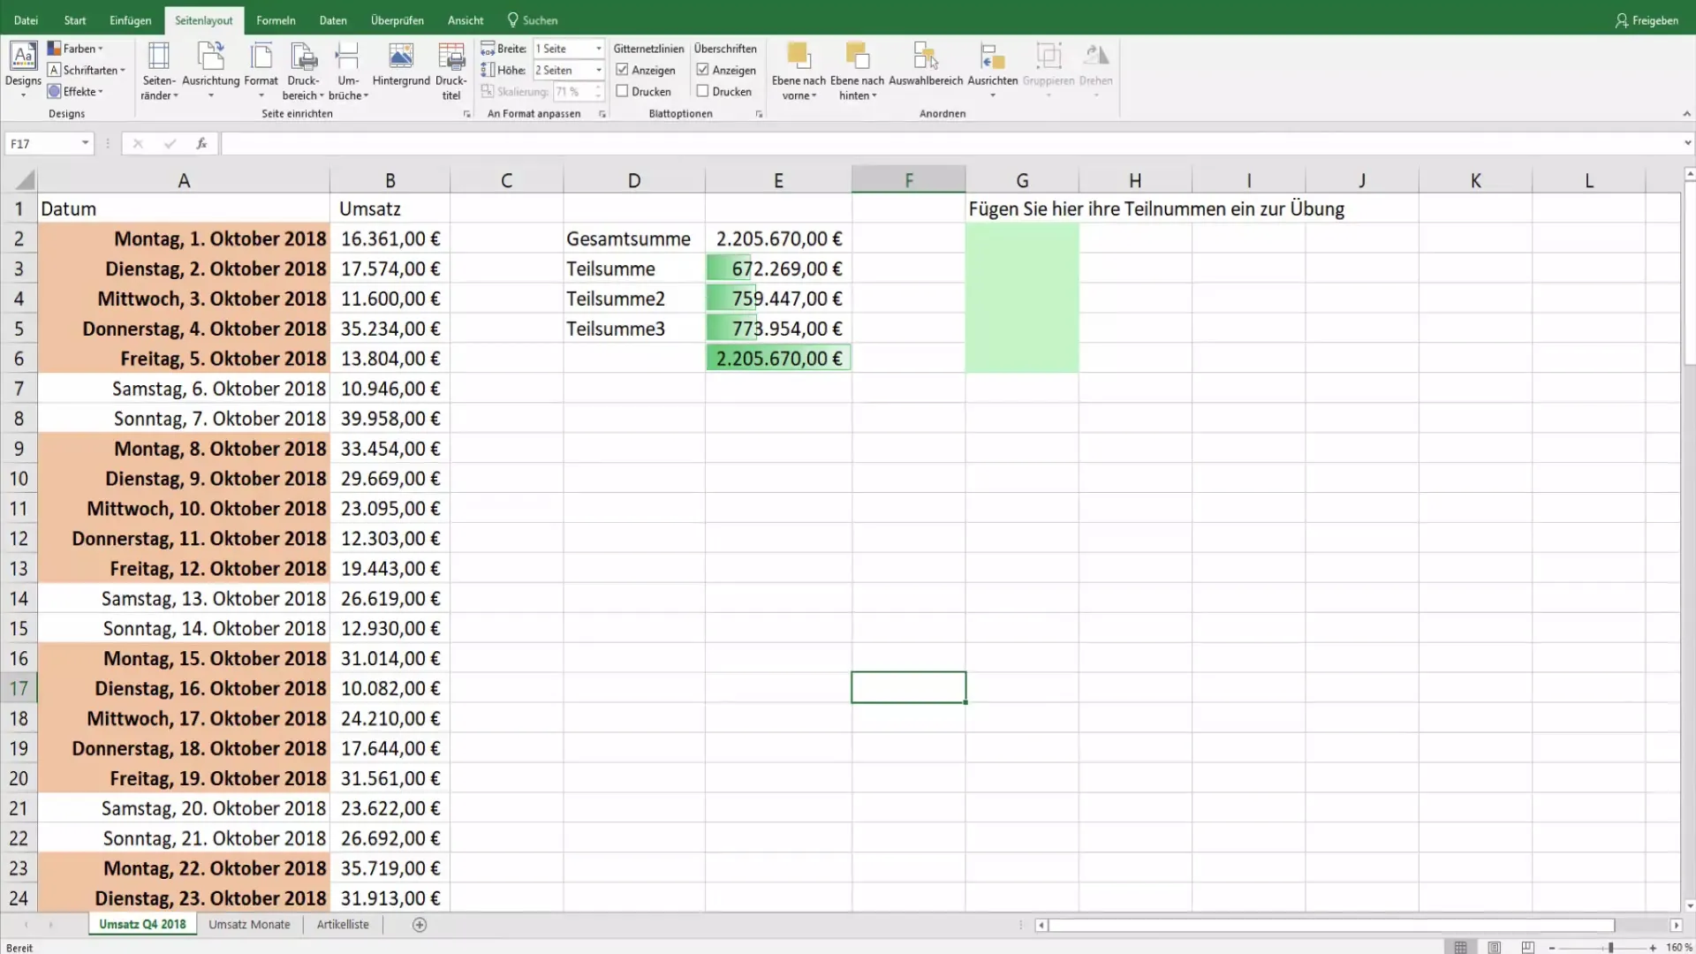Click Ebene nach hinten icon
This screenshot has height=954, width=1696.
coord(857,56)
